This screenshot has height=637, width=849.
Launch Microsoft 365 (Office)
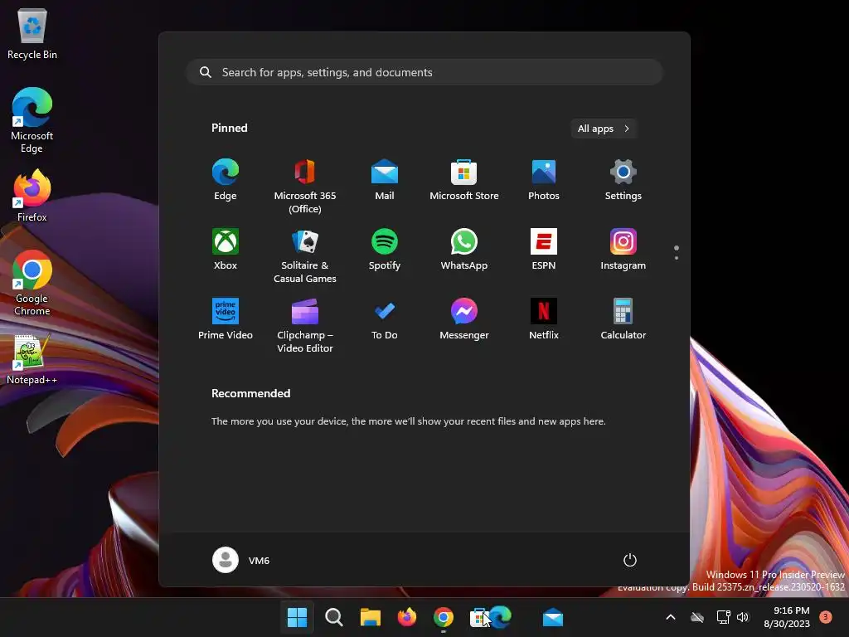[x=305, y=187]
